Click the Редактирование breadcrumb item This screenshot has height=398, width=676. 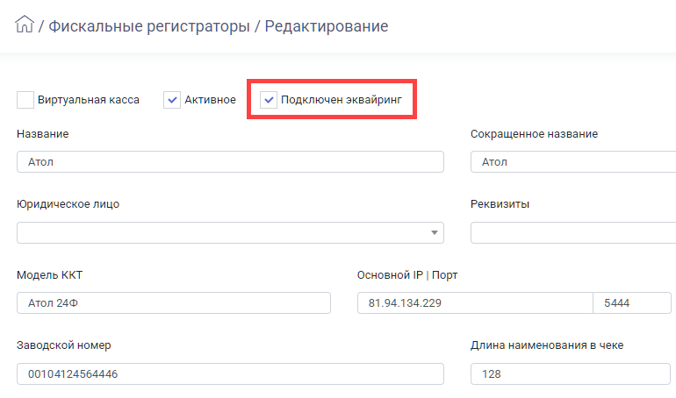pyautogui.click(x=327, y=26)
